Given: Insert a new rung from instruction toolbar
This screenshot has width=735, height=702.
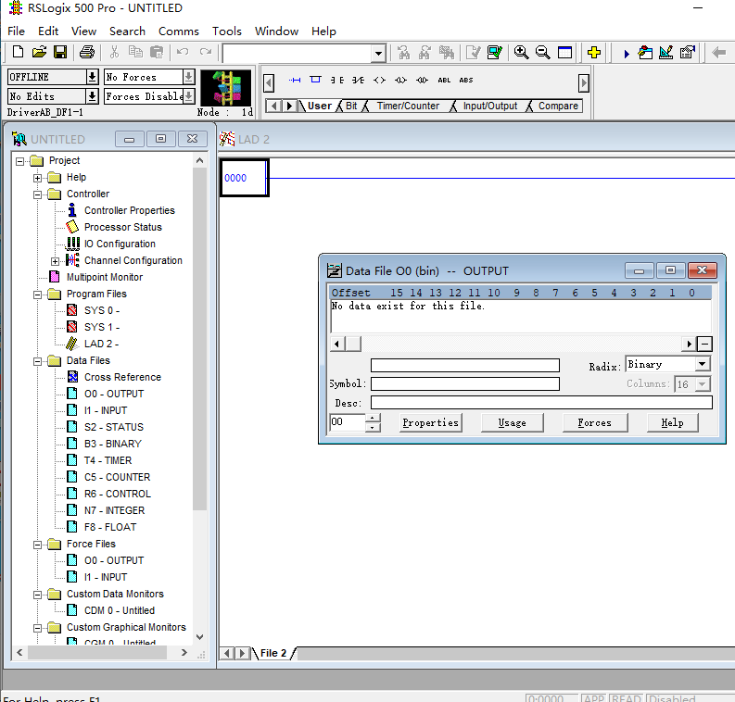Looking at the screenshot, I should point(295,81).
